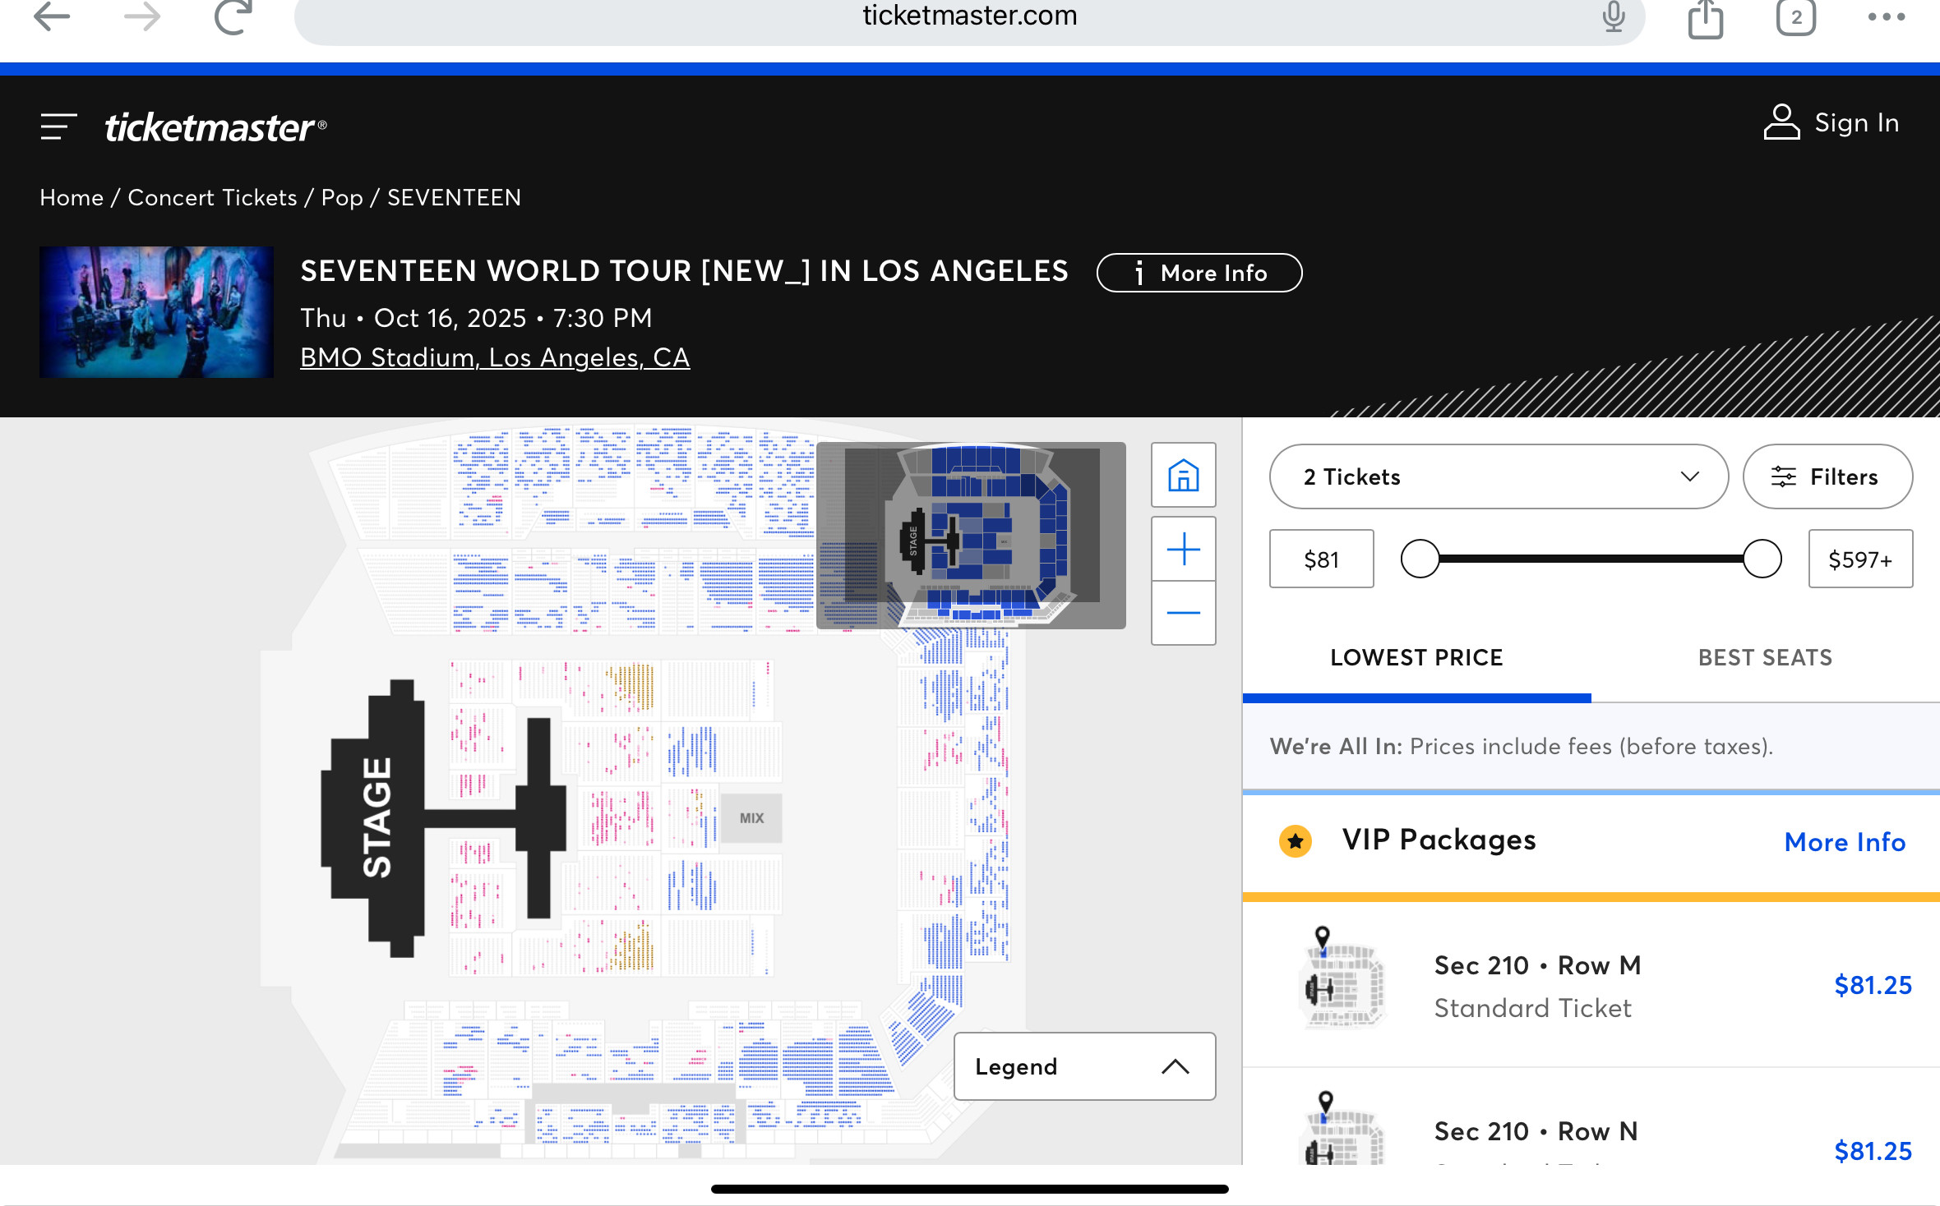Switch to the Best Seats tab

[1765, 658]
